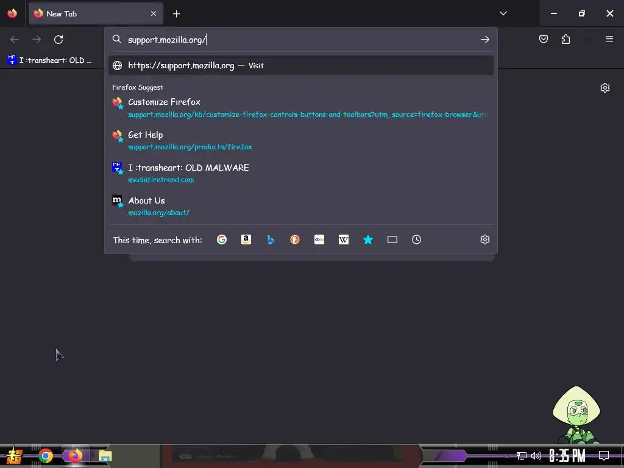
Task: Search in open Tabs icon
Action: coord(392,239)
